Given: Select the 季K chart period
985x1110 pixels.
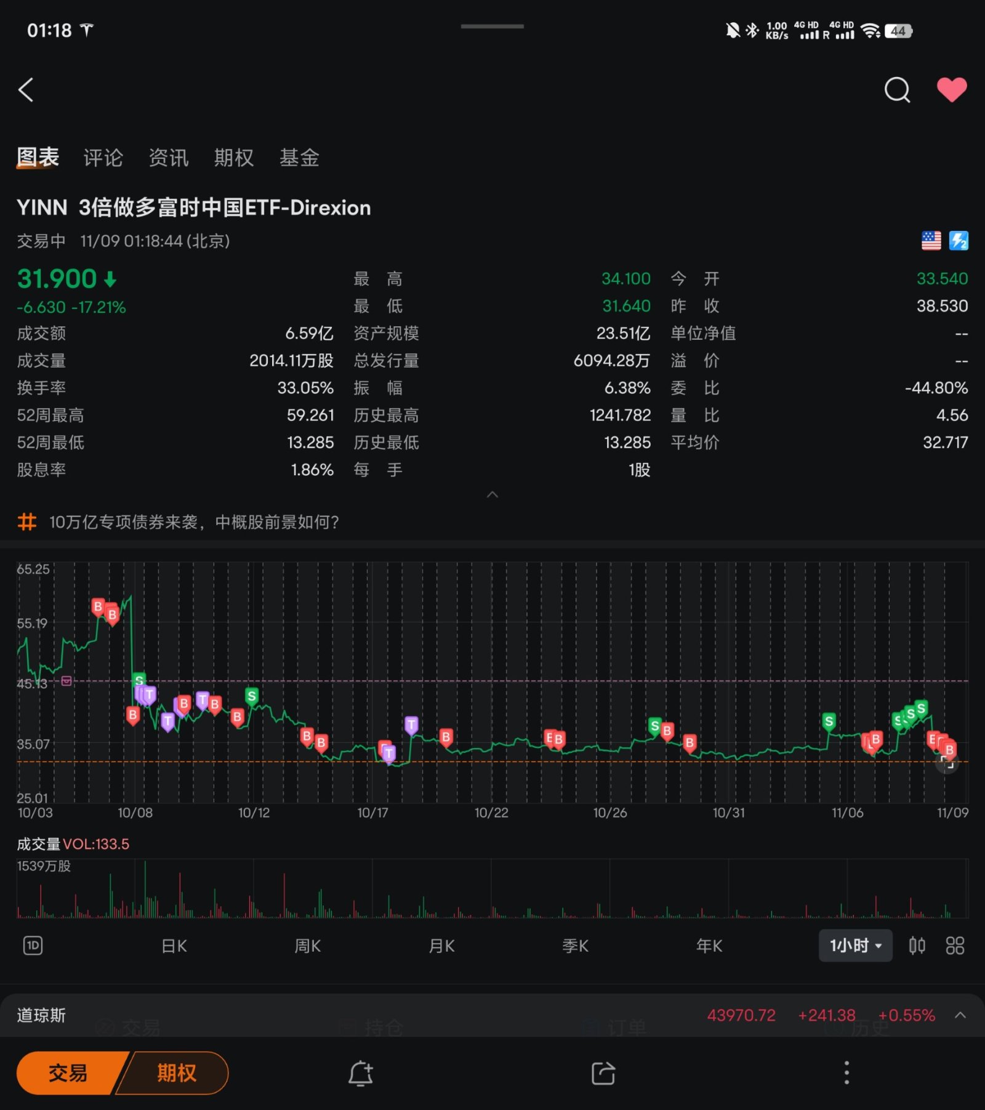Looking at the screenshot, I should click(575, 946).
